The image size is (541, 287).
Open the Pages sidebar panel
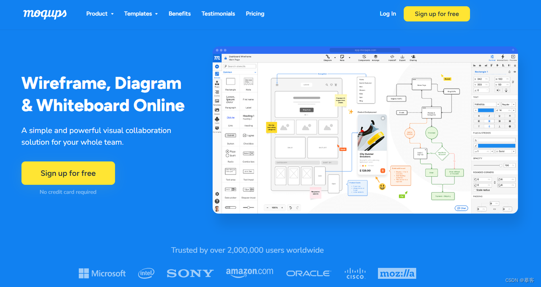[x=217, y=84]
